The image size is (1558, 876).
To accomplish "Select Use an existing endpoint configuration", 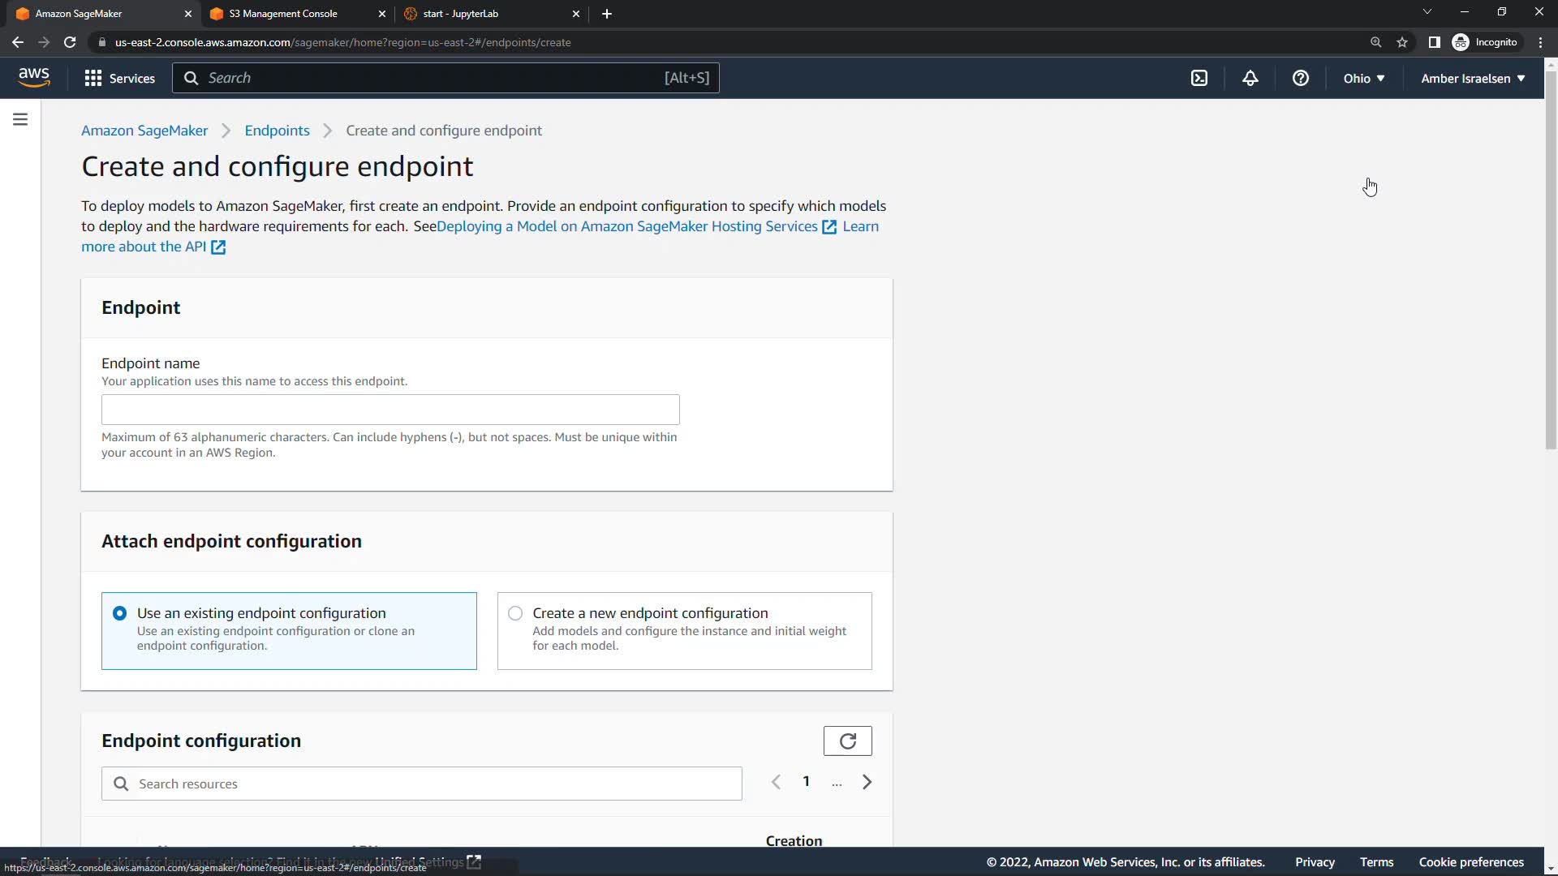I will [x=120, y=613].
